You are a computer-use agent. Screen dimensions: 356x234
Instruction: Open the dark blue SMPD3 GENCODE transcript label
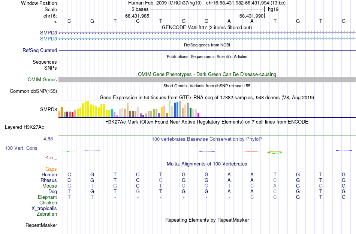[x=48, y=33]
